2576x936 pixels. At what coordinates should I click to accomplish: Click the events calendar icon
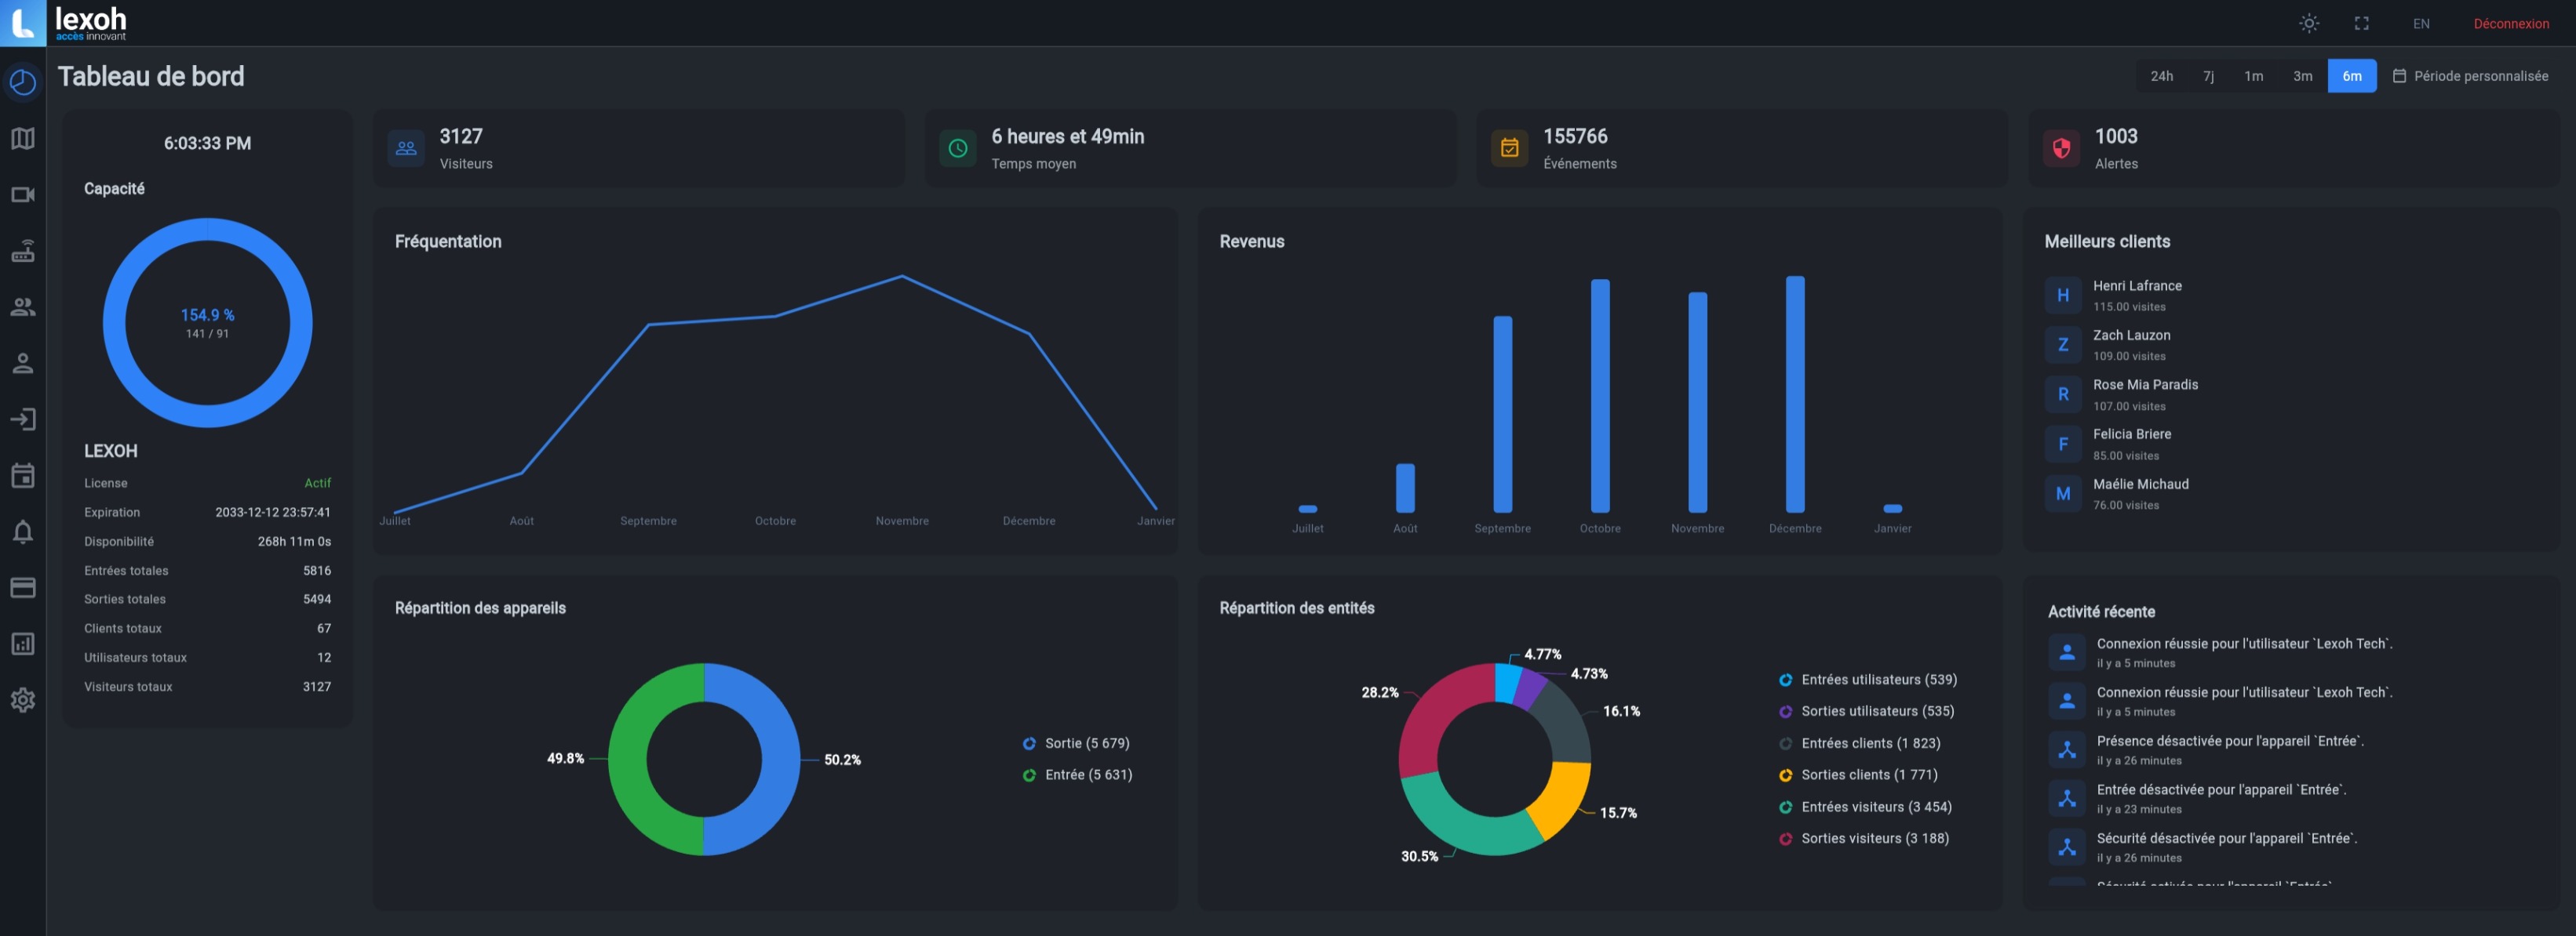click(1510, 148)
